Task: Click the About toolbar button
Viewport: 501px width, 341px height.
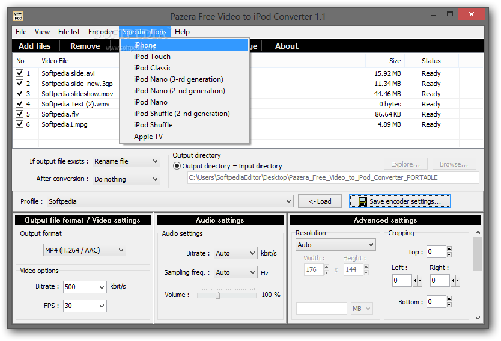Action: tap(287, 46)
